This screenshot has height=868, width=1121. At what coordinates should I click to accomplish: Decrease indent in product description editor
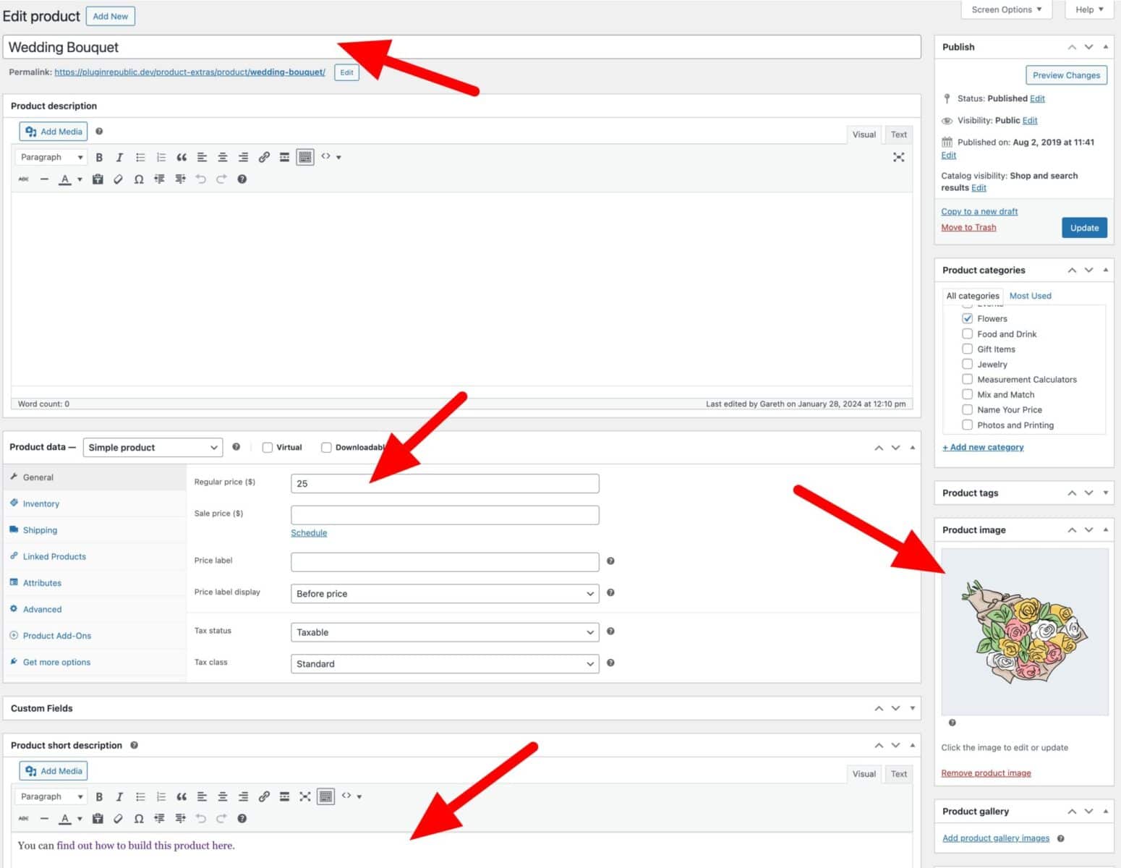coord(159,179)
